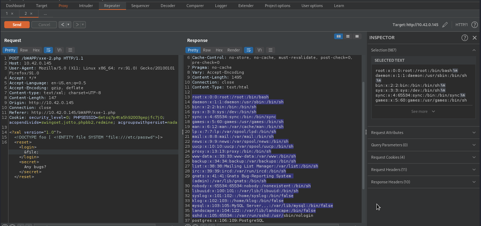This screenshot has width=481, height=226.
Task: Toggle Response pane line-wrap icon
Action: [x=249, y=50]
